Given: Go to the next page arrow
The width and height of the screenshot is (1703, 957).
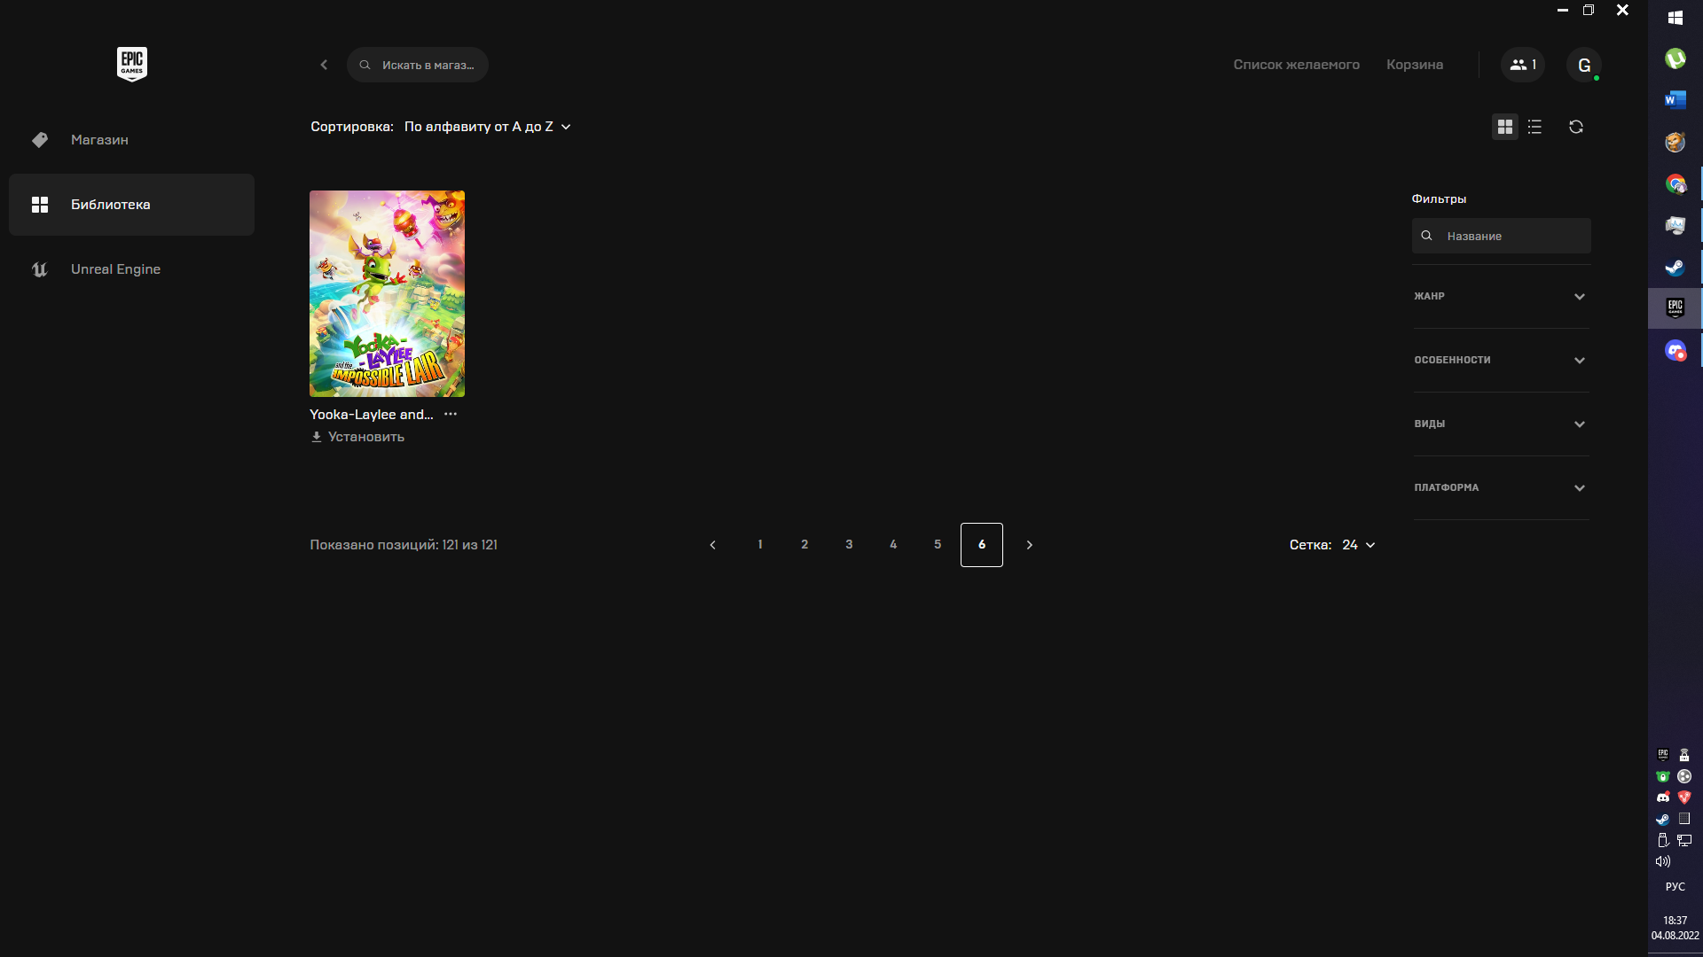Looking at the screenshot, I should [1029, 545].
